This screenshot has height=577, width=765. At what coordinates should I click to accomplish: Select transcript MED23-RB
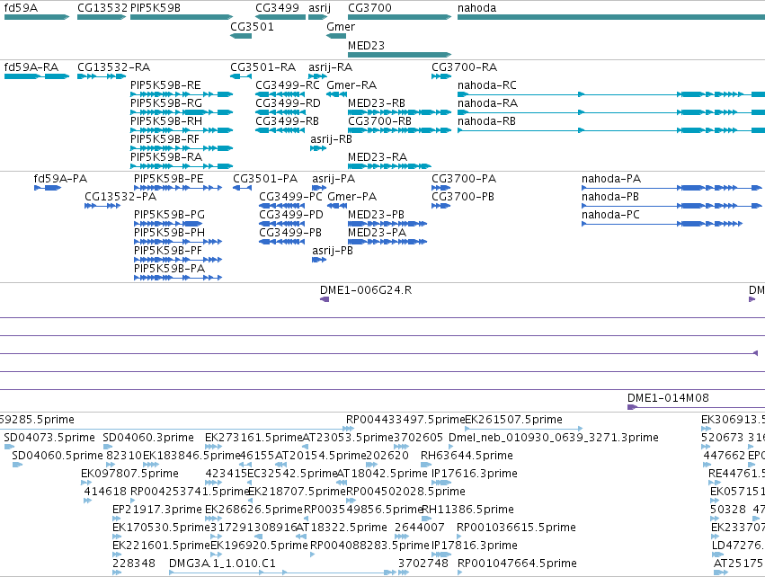(x=377, y=103)
